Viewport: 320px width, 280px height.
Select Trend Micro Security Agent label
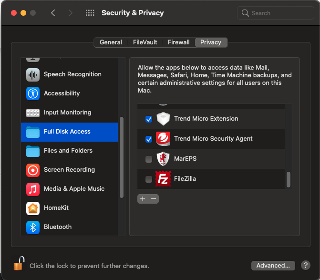coord(213,139)
